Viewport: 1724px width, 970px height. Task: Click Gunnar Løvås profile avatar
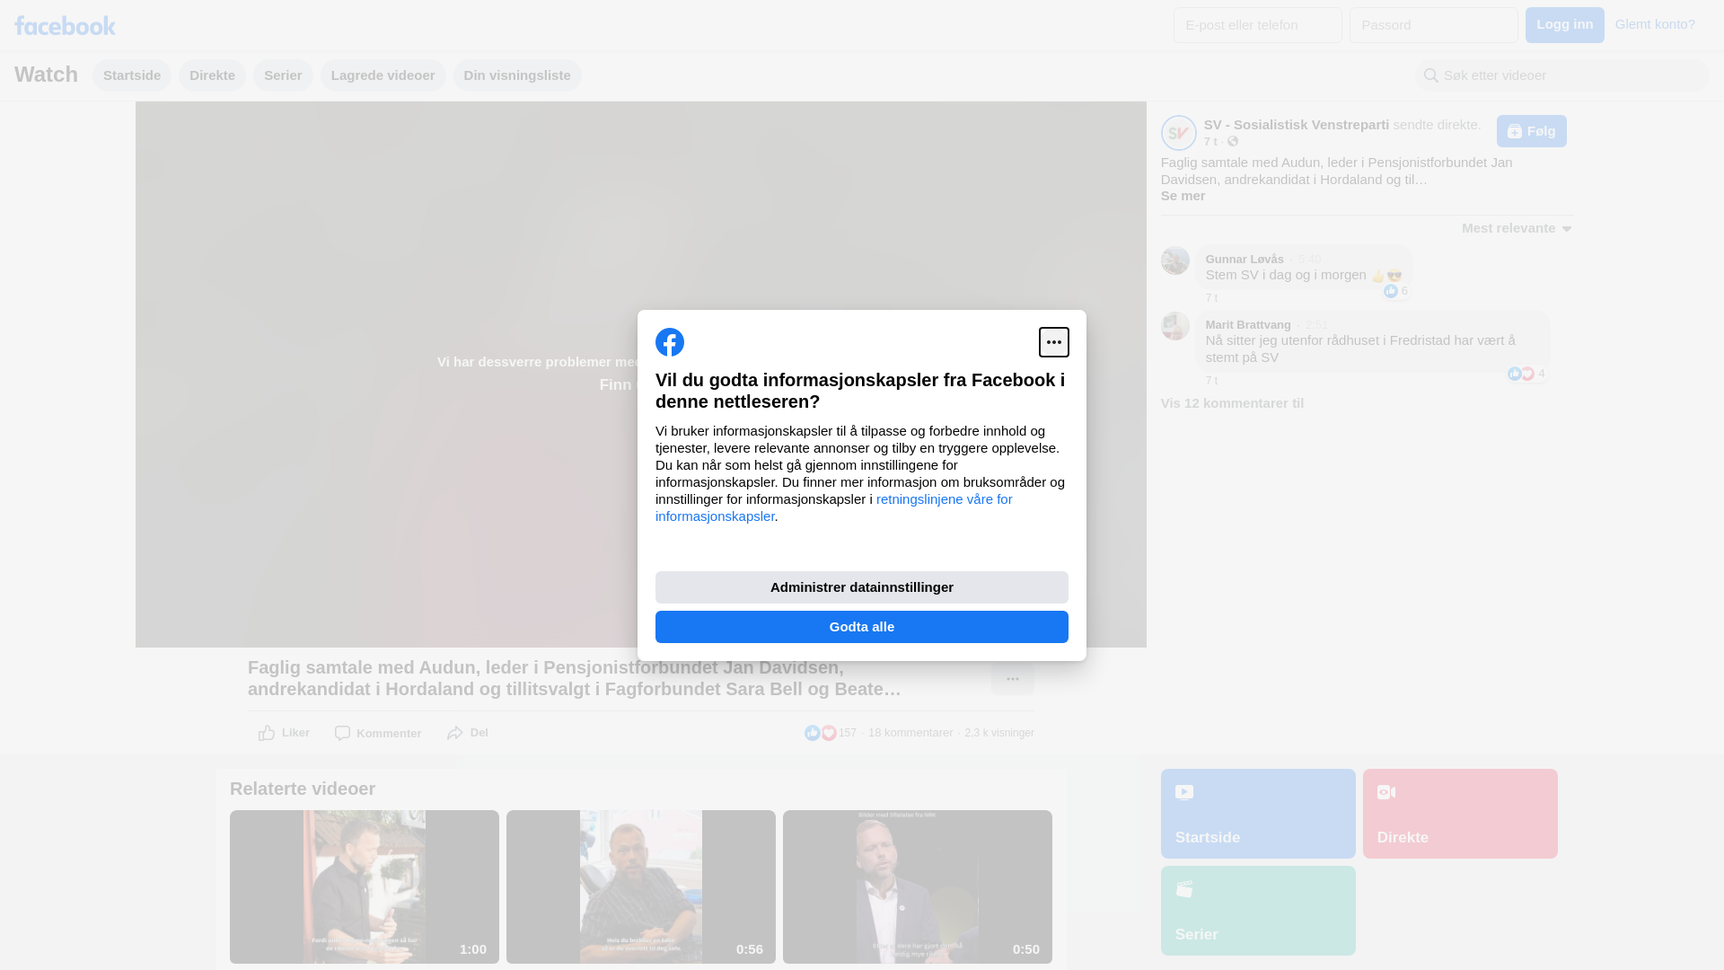coord(1175,260)
